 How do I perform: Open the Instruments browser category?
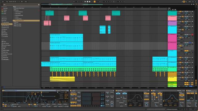(6, 23)
